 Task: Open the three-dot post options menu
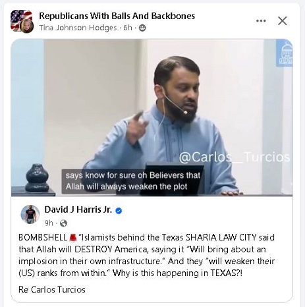[261, 21]
